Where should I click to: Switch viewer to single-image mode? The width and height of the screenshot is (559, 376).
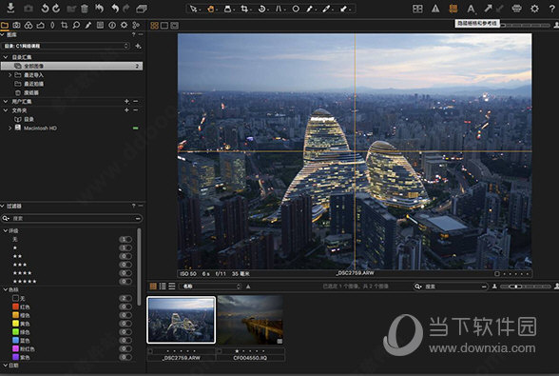(164, 26)
